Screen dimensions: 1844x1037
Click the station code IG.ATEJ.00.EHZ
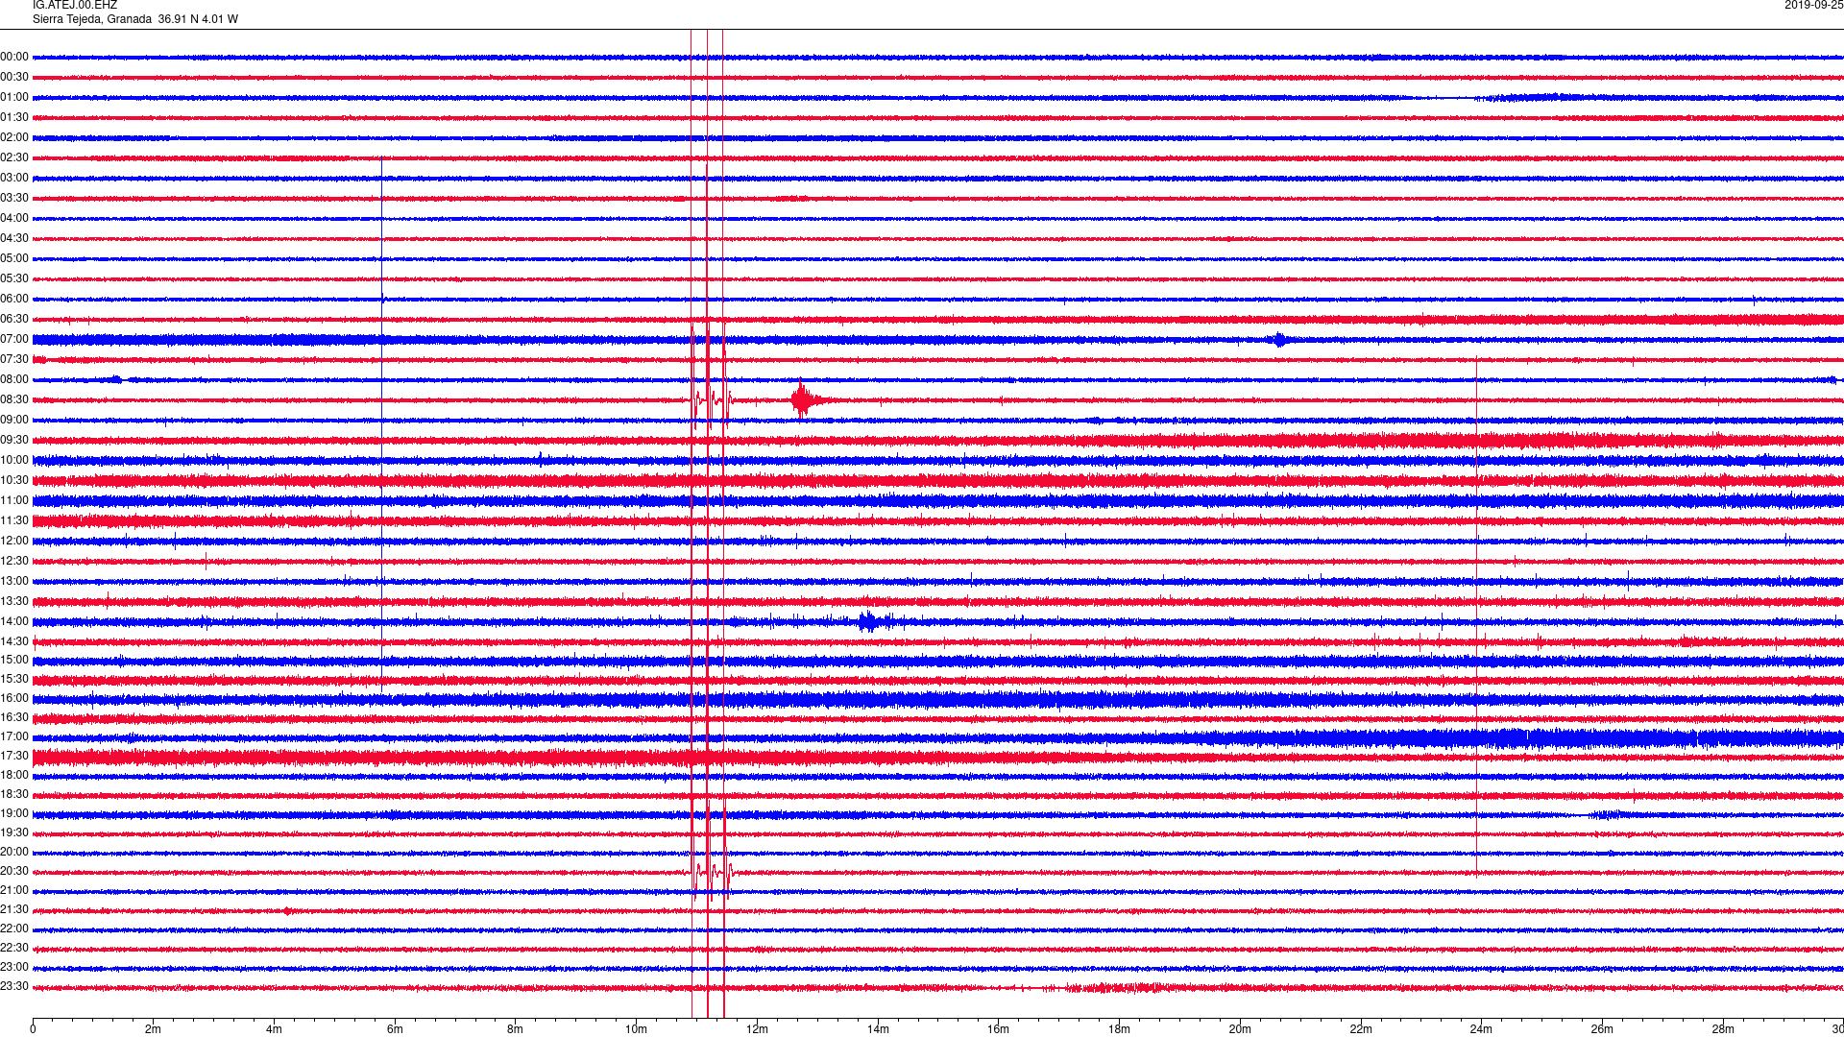coord(75,6)
